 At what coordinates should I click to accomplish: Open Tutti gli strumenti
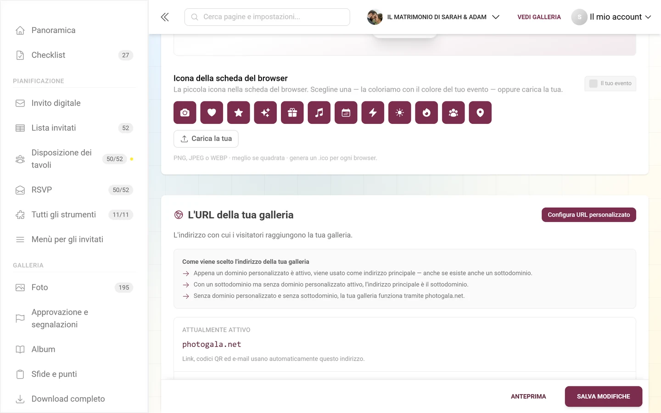[73, 215]
